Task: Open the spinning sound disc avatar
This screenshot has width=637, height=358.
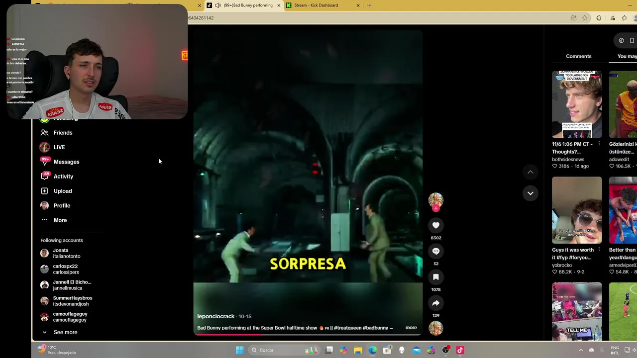Action: [x=436, y=328]
